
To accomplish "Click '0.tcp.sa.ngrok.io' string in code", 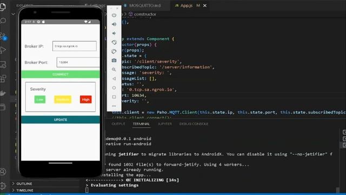I will tap(151, 90).
